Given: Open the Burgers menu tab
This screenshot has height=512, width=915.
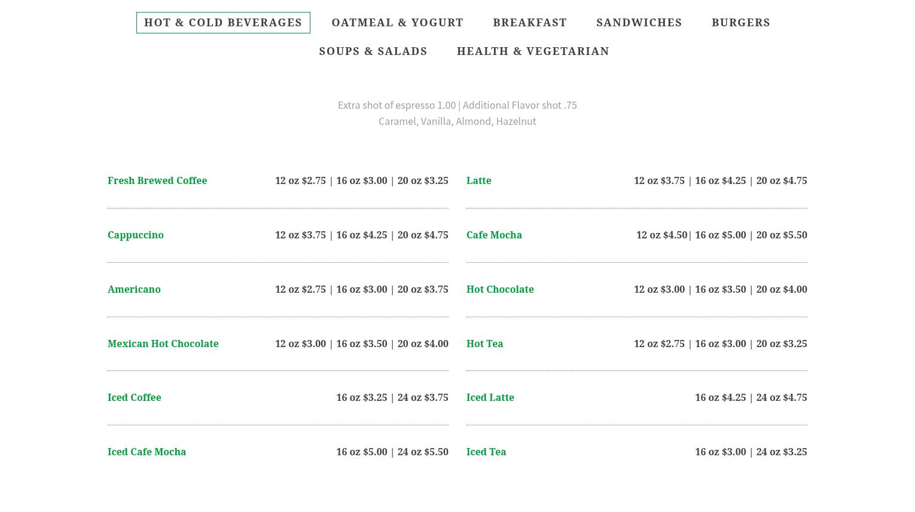Looking at the screenshot, I should pyautogui.click(x=740, y=23).
